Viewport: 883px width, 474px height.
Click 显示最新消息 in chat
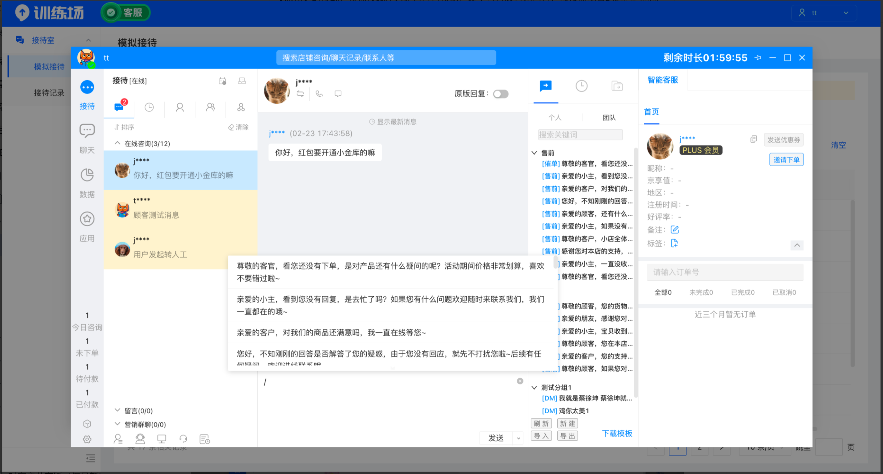(x=393, y=122)
